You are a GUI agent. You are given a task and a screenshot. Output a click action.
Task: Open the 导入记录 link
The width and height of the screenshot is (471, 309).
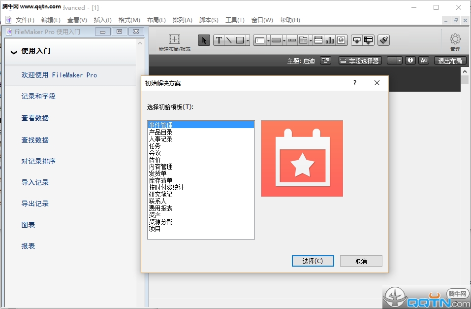point(35,182)
